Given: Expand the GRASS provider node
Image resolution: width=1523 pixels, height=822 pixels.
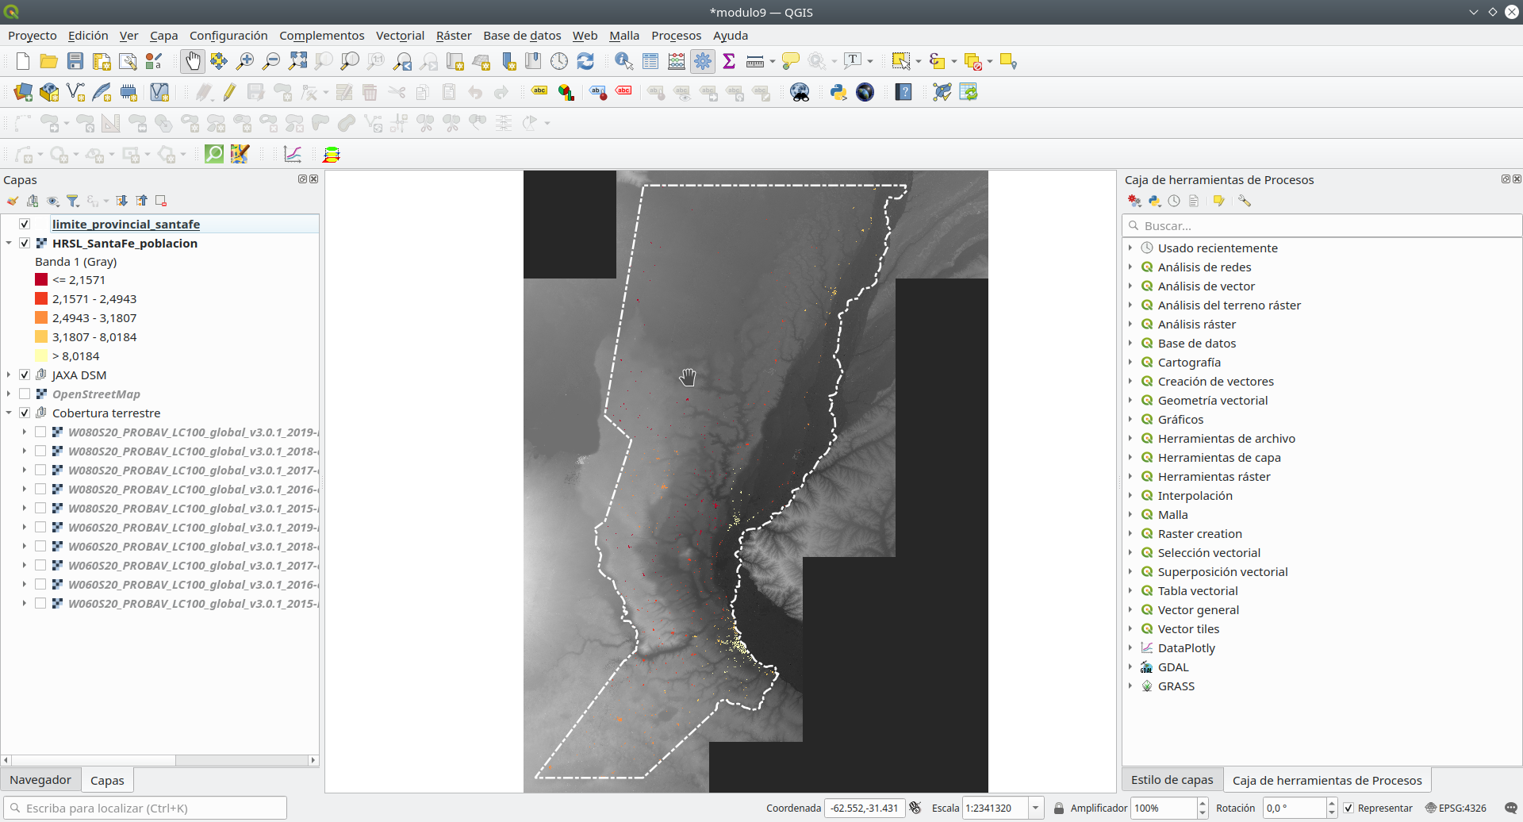Looking at the screenshot, I should 1130,686.
